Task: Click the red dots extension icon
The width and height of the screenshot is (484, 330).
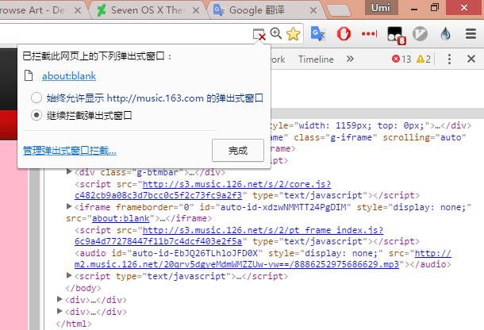Action: pyautogui.click(x=369, y=33)
